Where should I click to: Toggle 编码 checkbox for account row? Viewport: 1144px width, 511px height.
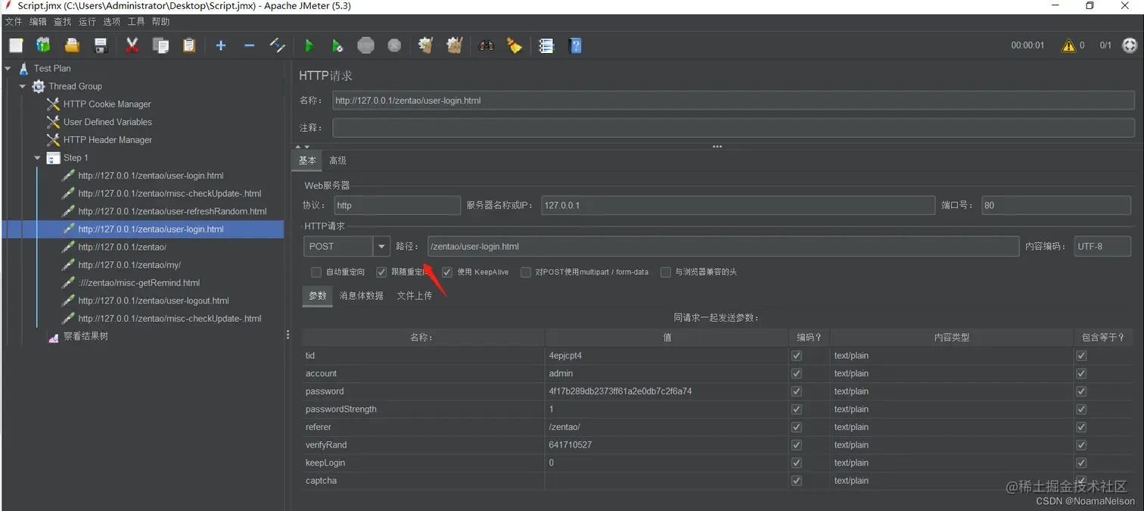796,373
